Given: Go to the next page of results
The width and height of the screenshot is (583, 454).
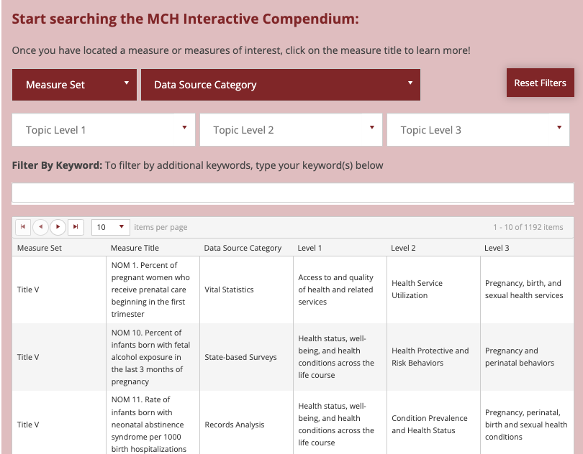Looking at the screenshot, I should [x=58, y=227].
